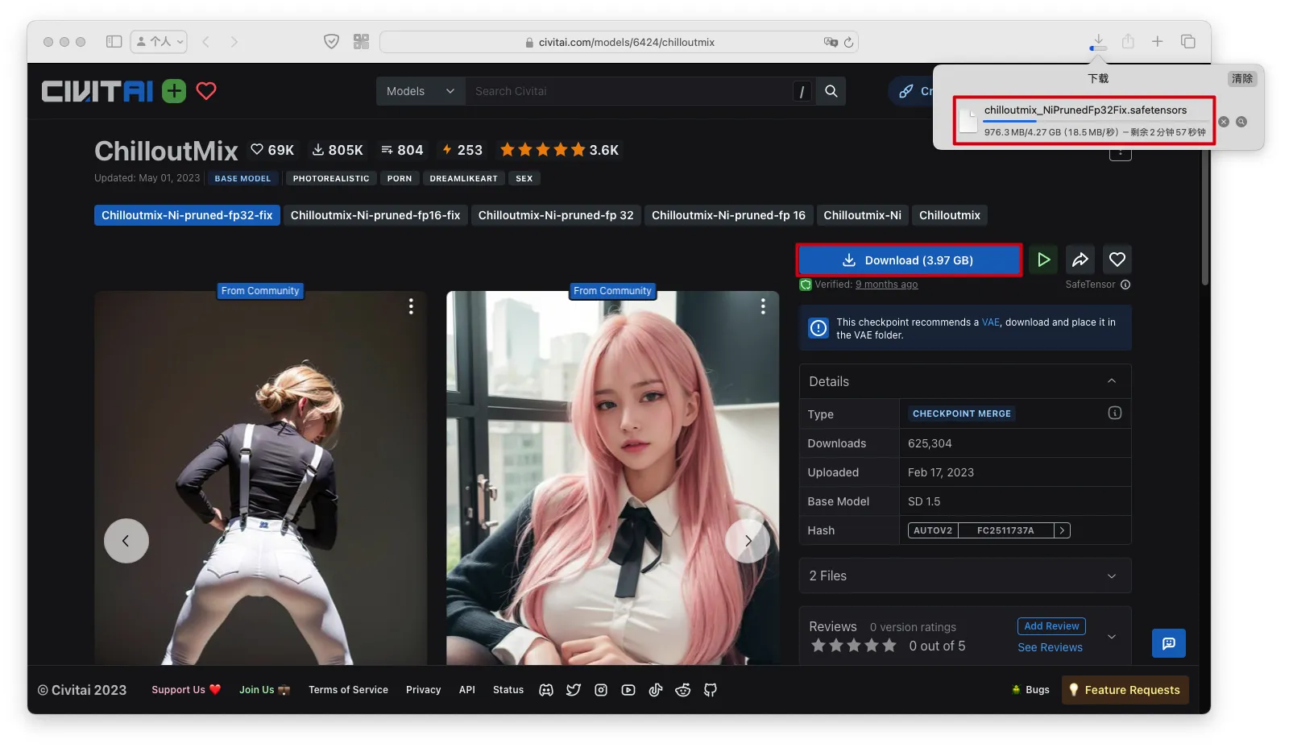Collapse the Details section
The width and height of the screenshot is (1293, 748).
pos(1112,381)
